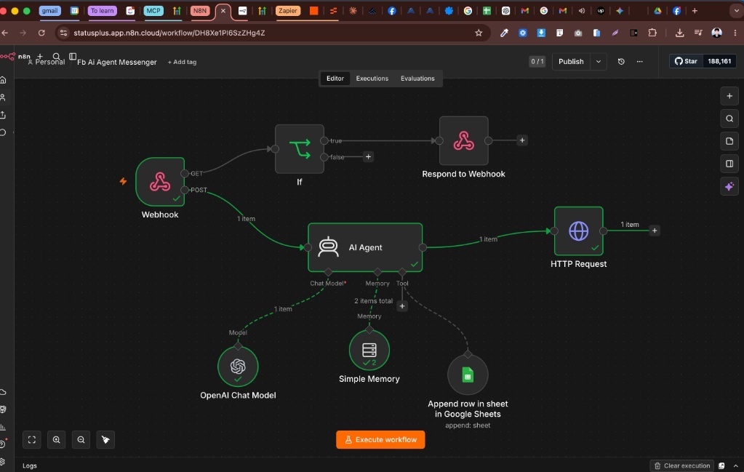
Task: Open the workflow more options menu
Action: point(639,62)
